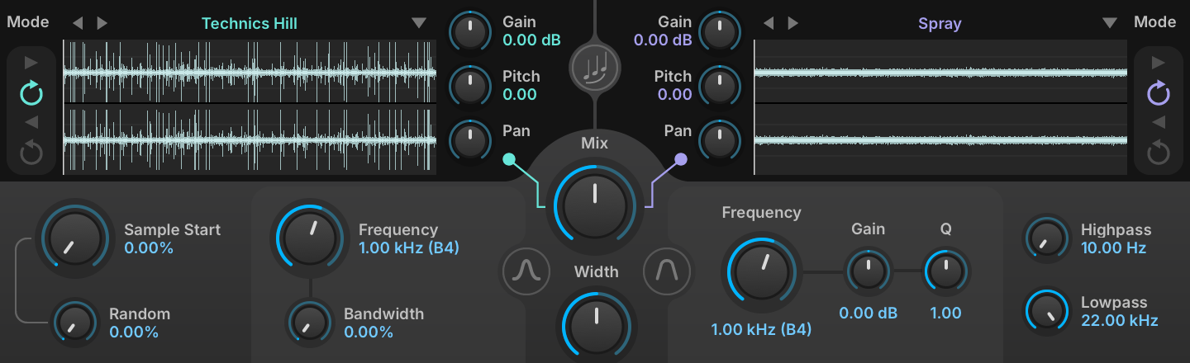The width and height of the screenshot is (1190, 363).
Task: Click the EQ Frequency knob
Action: point(761,271)
